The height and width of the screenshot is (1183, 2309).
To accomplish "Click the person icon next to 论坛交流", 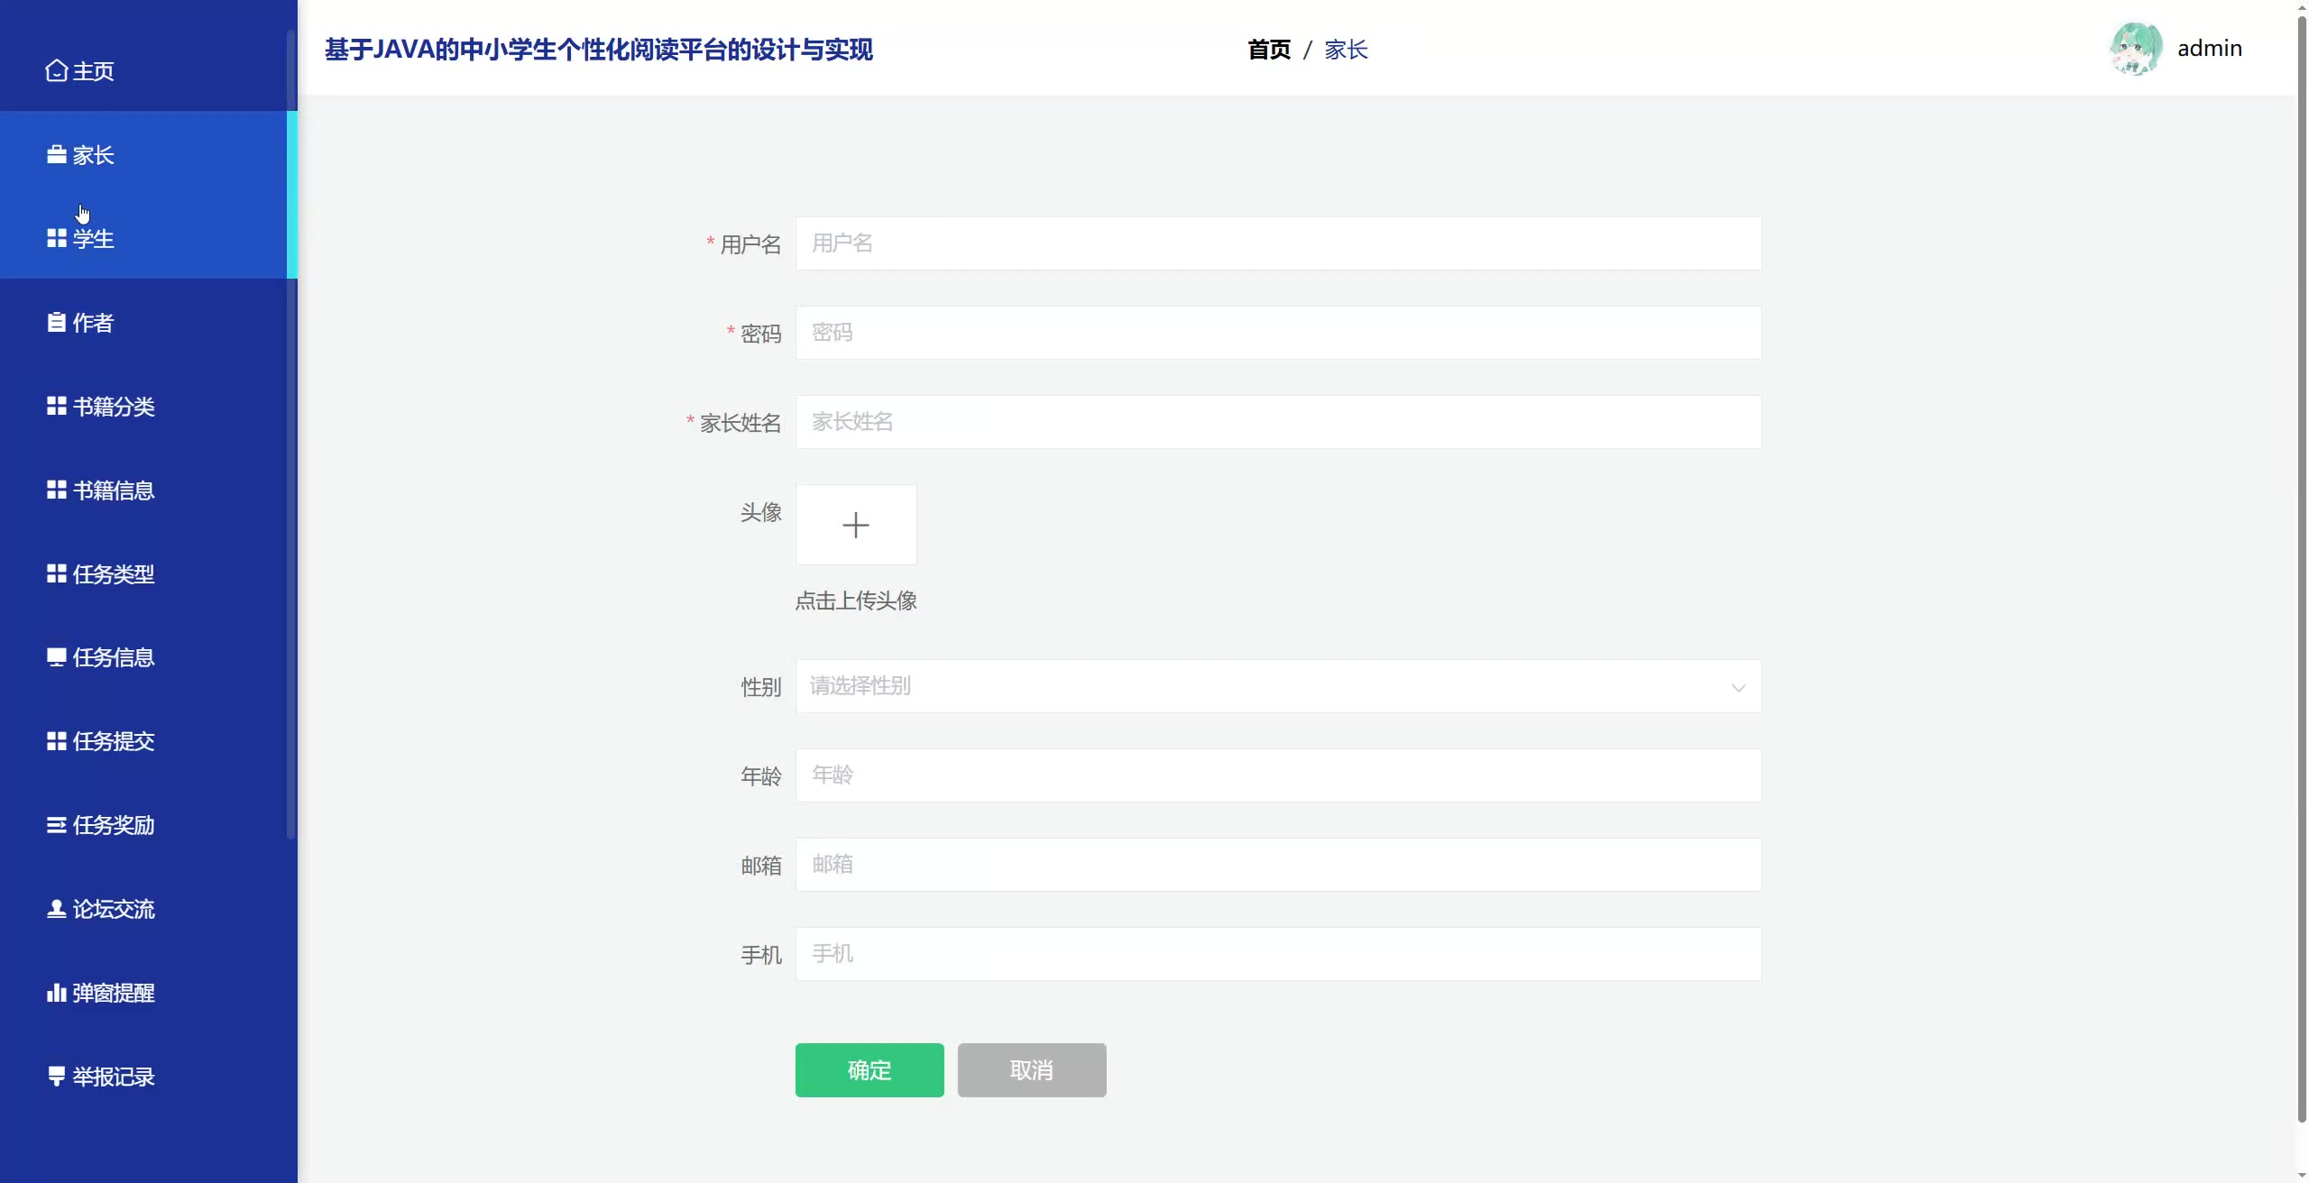I will pos(56,908).
